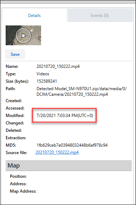The height and width of the screenshot is (205, 136).
Task: Click the Created: label
Action: click(14, 101)
